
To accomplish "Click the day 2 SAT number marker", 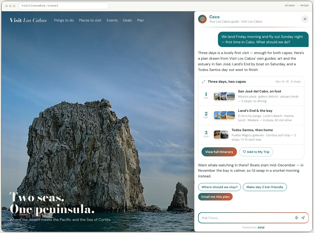I will [206, 115].
